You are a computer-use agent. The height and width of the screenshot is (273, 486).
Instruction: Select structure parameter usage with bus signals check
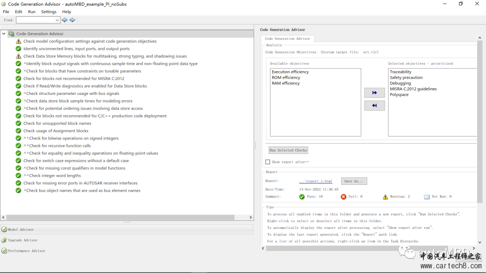click(71, 93)
